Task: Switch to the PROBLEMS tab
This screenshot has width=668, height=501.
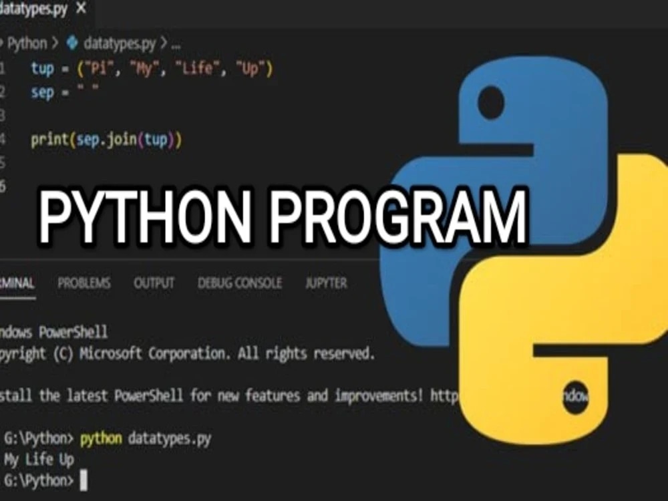Action: pyautogui.click(x=84, y=283)
